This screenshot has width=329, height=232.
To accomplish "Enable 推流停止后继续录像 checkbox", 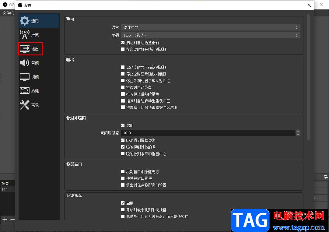I will point(123,94).
